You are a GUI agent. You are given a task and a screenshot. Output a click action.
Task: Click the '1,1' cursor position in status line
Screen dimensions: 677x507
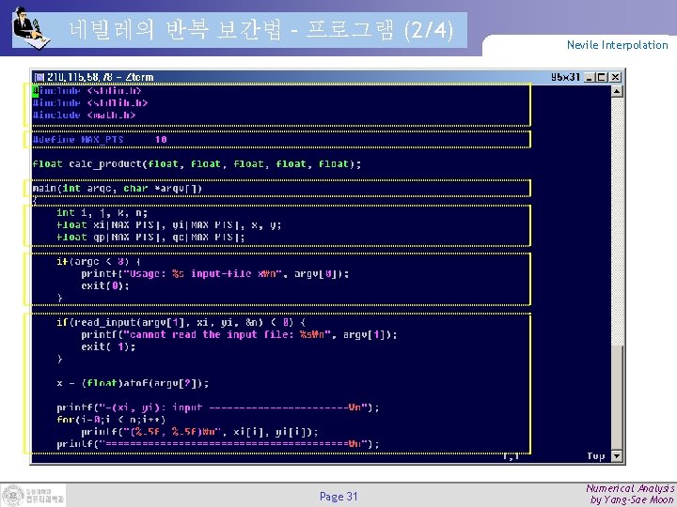tap(511, 456)
